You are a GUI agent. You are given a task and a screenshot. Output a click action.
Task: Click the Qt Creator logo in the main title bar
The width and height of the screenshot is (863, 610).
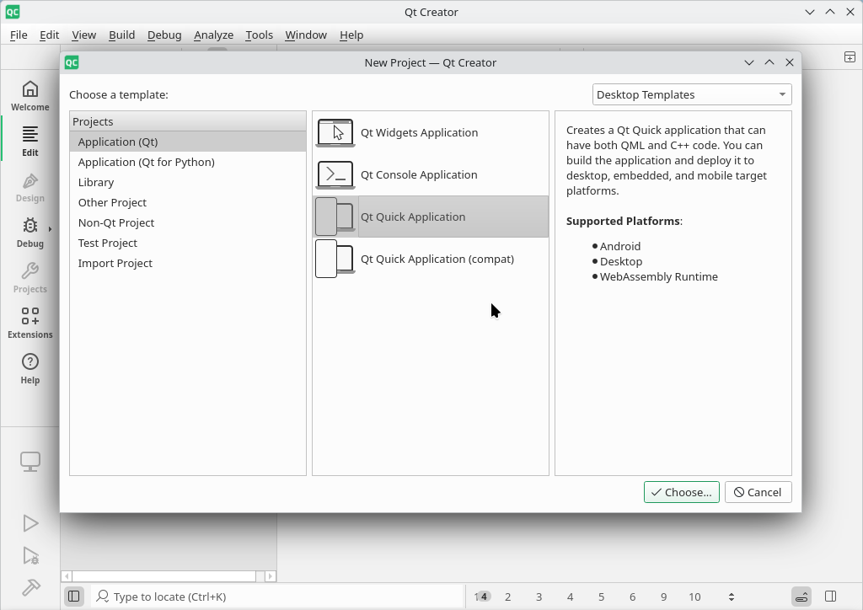(x=12, y=12)
